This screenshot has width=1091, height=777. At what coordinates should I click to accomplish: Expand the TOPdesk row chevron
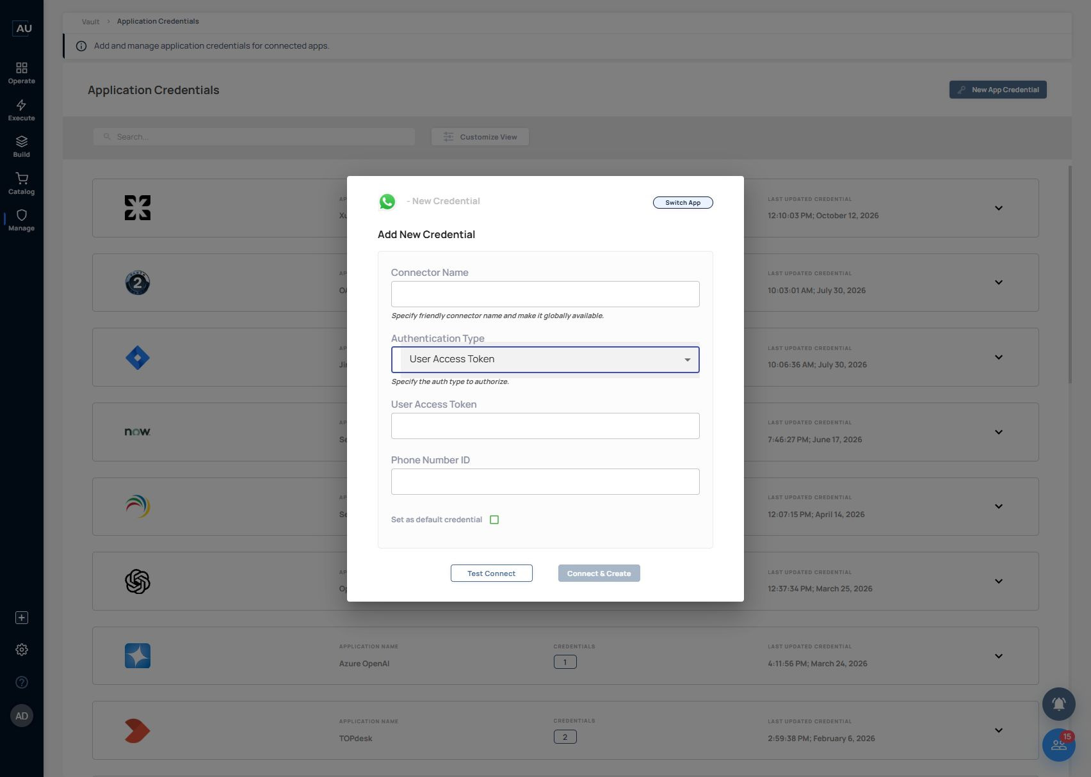click(x=999, y=730)
